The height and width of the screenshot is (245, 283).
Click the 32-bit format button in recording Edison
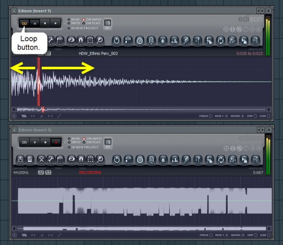point(41,172)
